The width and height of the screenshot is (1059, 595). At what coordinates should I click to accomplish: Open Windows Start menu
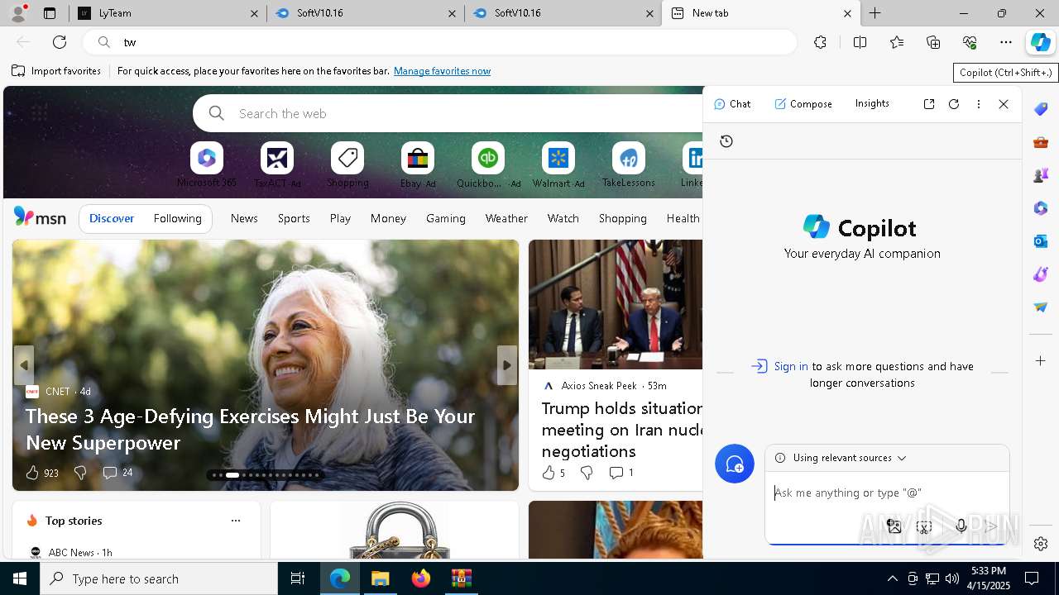[20, 578]
